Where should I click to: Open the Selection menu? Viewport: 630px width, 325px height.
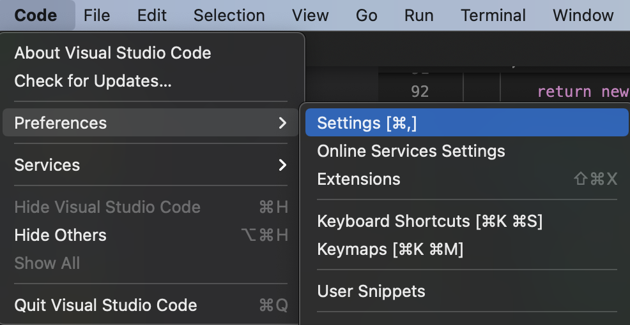coord(229,15)
